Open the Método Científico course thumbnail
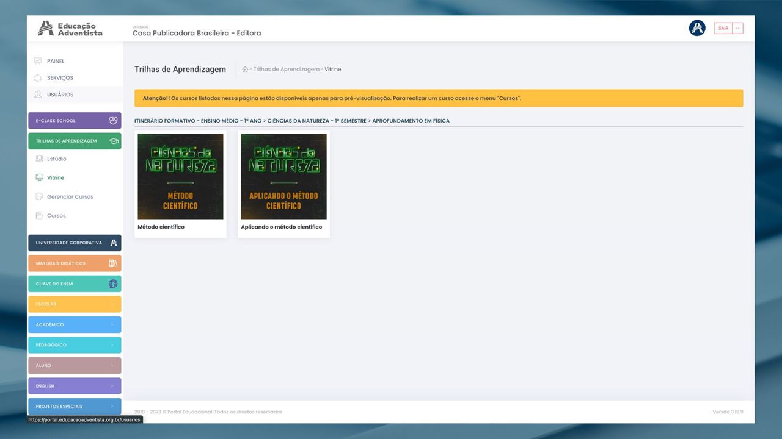Image resolution: width=782 pixels, height=439 pixels. click(x=180, y=176)
